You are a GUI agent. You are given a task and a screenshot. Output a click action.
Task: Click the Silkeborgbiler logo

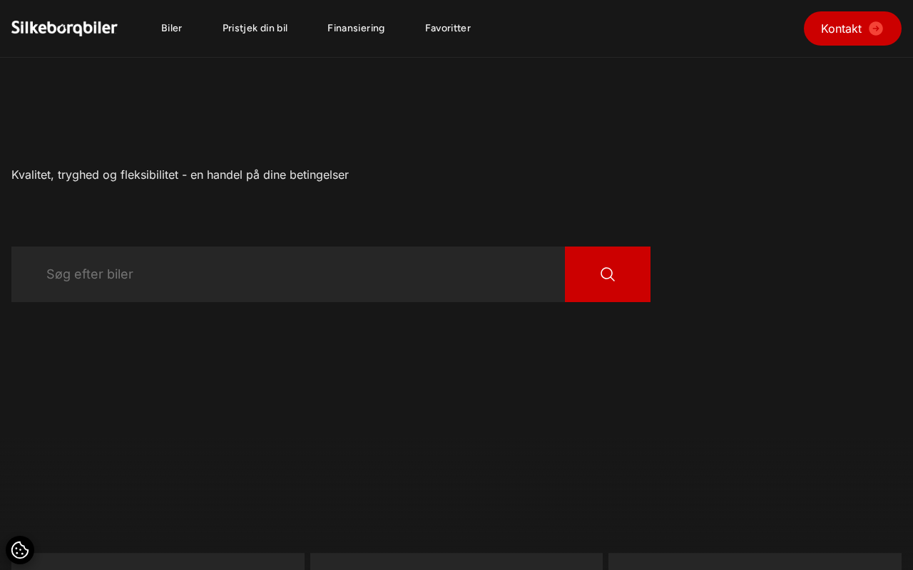tap(64, 28)
